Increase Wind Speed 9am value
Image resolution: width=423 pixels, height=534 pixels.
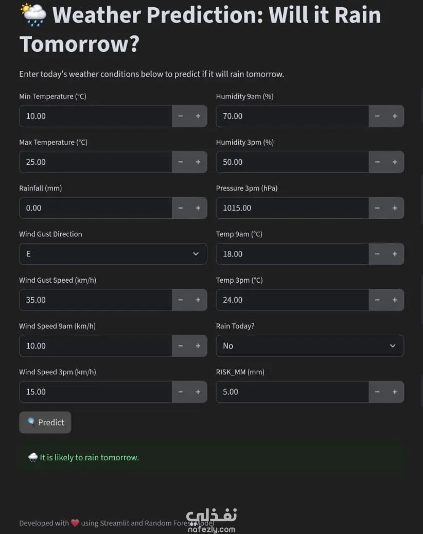coord(198,346)
